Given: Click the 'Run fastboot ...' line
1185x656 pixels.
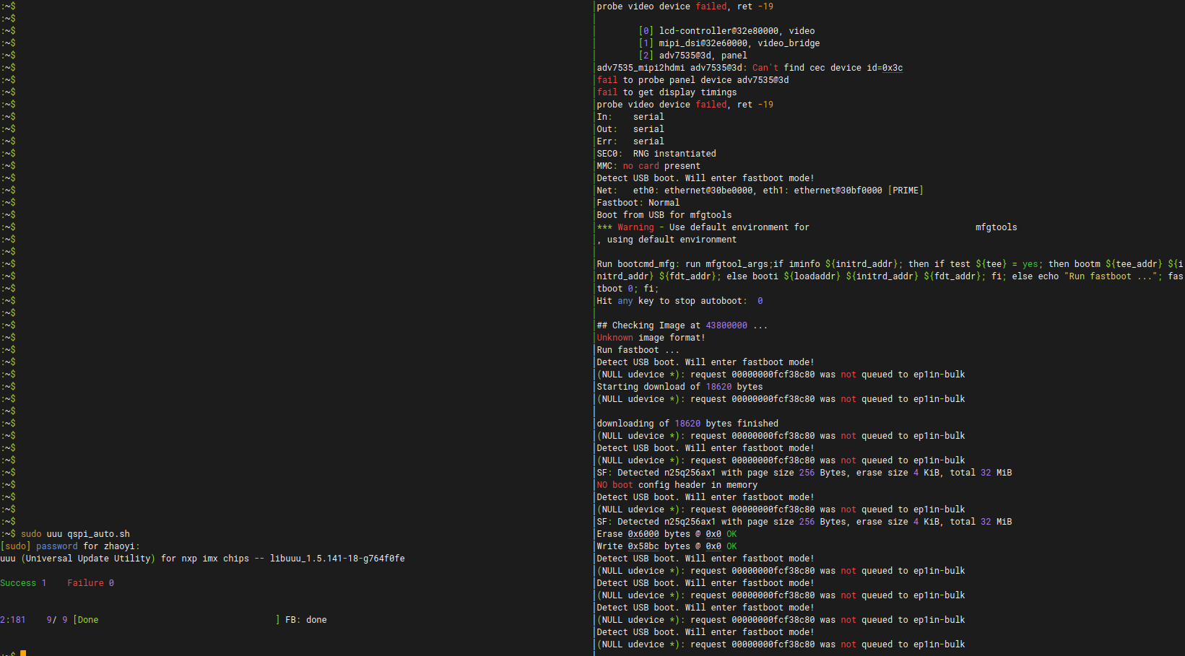Looking at the screenshot, I should tap(638, 350).
